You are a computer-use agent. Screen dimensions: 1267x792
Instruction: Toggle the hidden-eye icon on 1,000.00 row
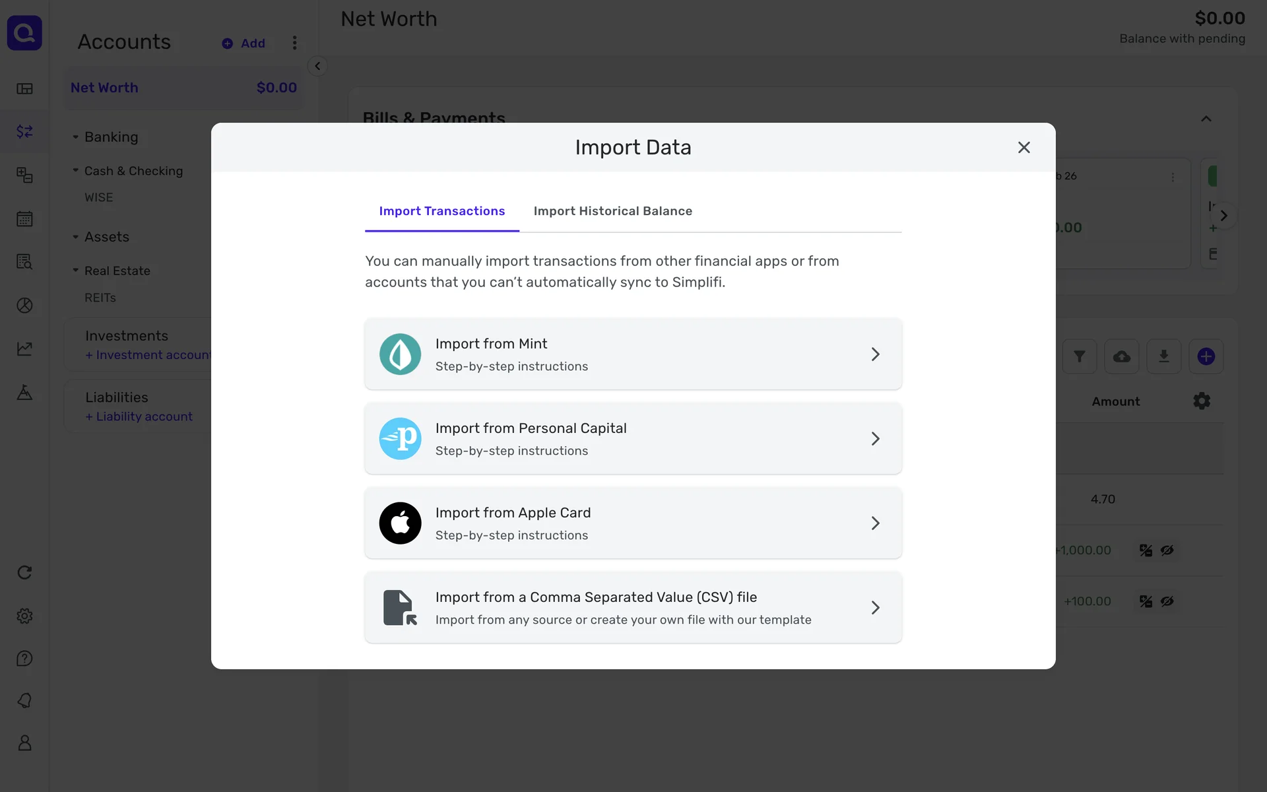(1167, 550)
